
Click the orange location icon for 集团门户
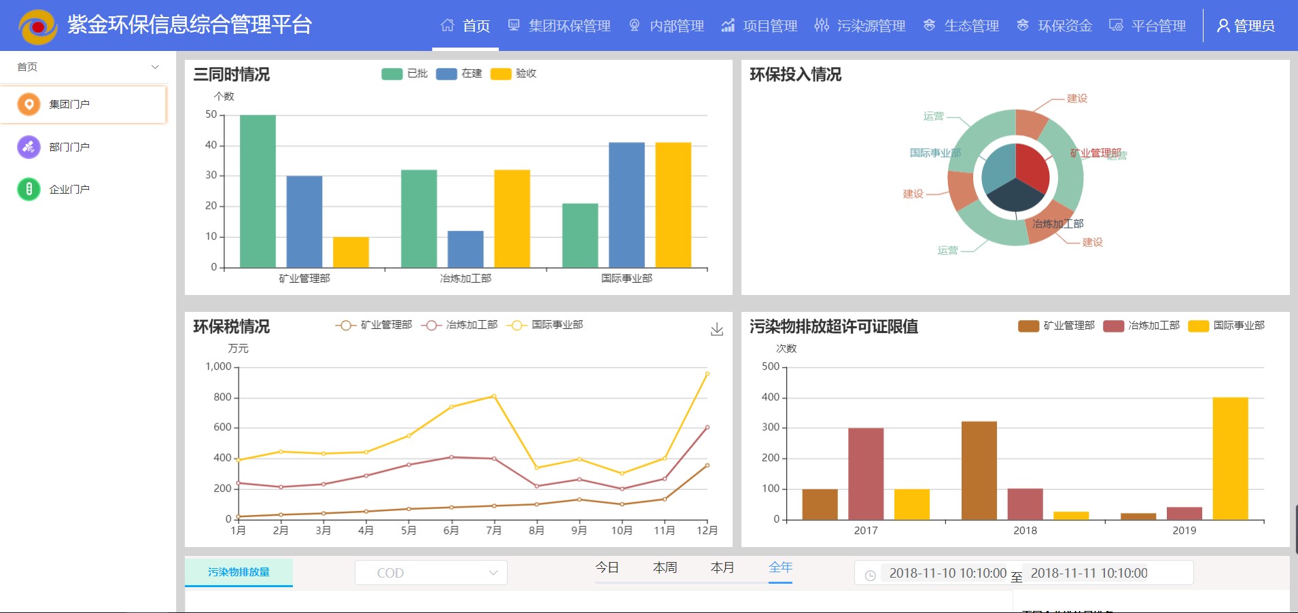click(29, 104)
